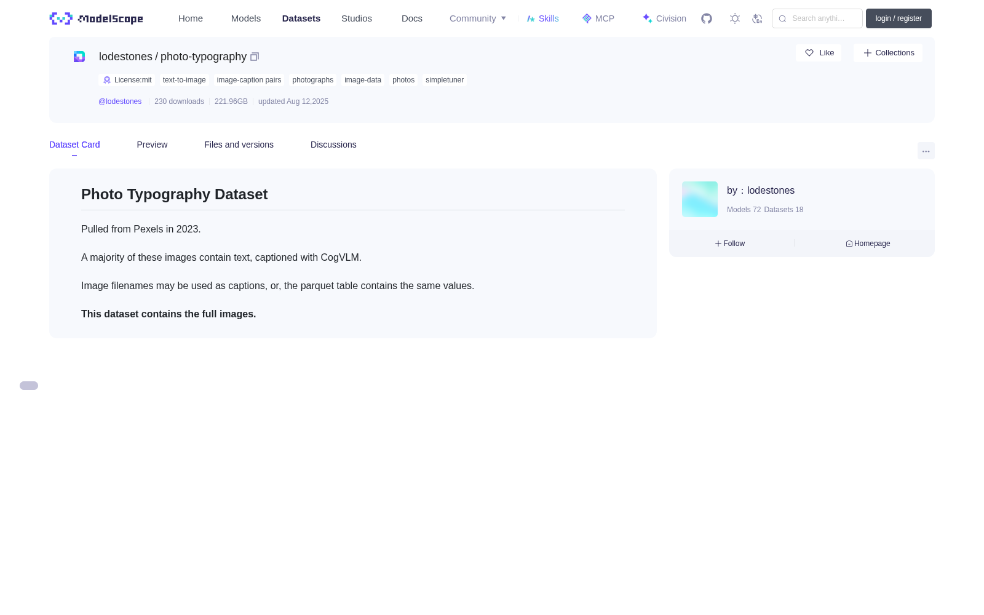Screen dimensions: 984x615
Task: Click the text-to-image tag
Action: click(x=184, y=80)
